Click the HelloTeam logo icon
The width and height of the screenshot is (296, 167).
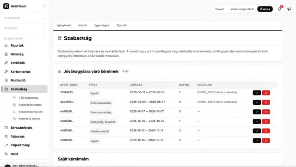[6, 6]
